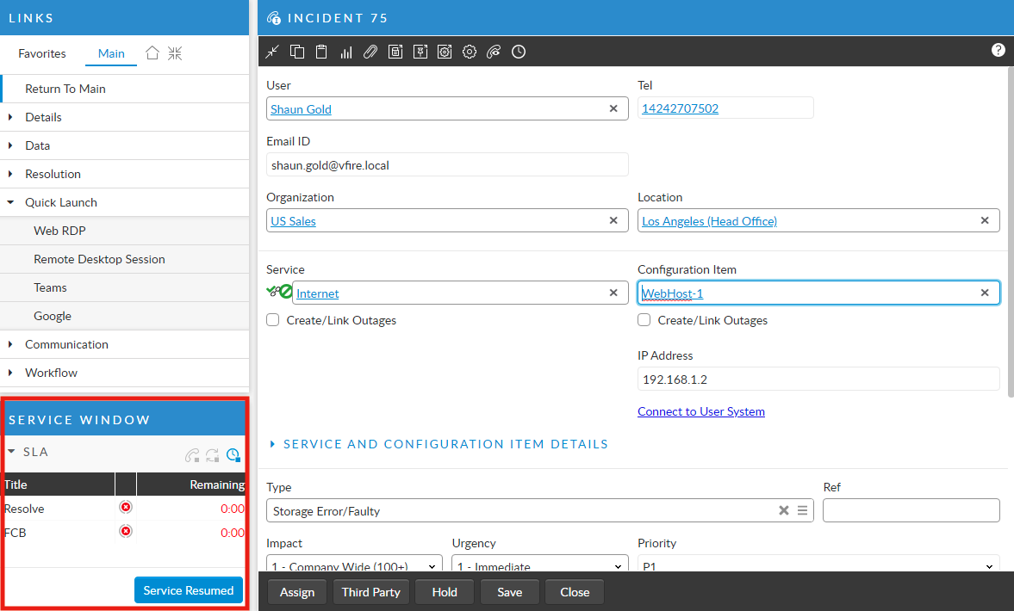Screen dimensions: 1014x611
Task: Click the home icon in Links panel
Action: [x=152, y=53]
